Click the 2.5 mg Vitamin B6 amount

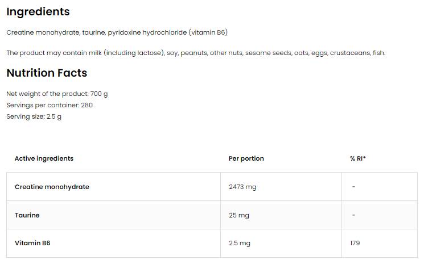(x=240, y=243)
